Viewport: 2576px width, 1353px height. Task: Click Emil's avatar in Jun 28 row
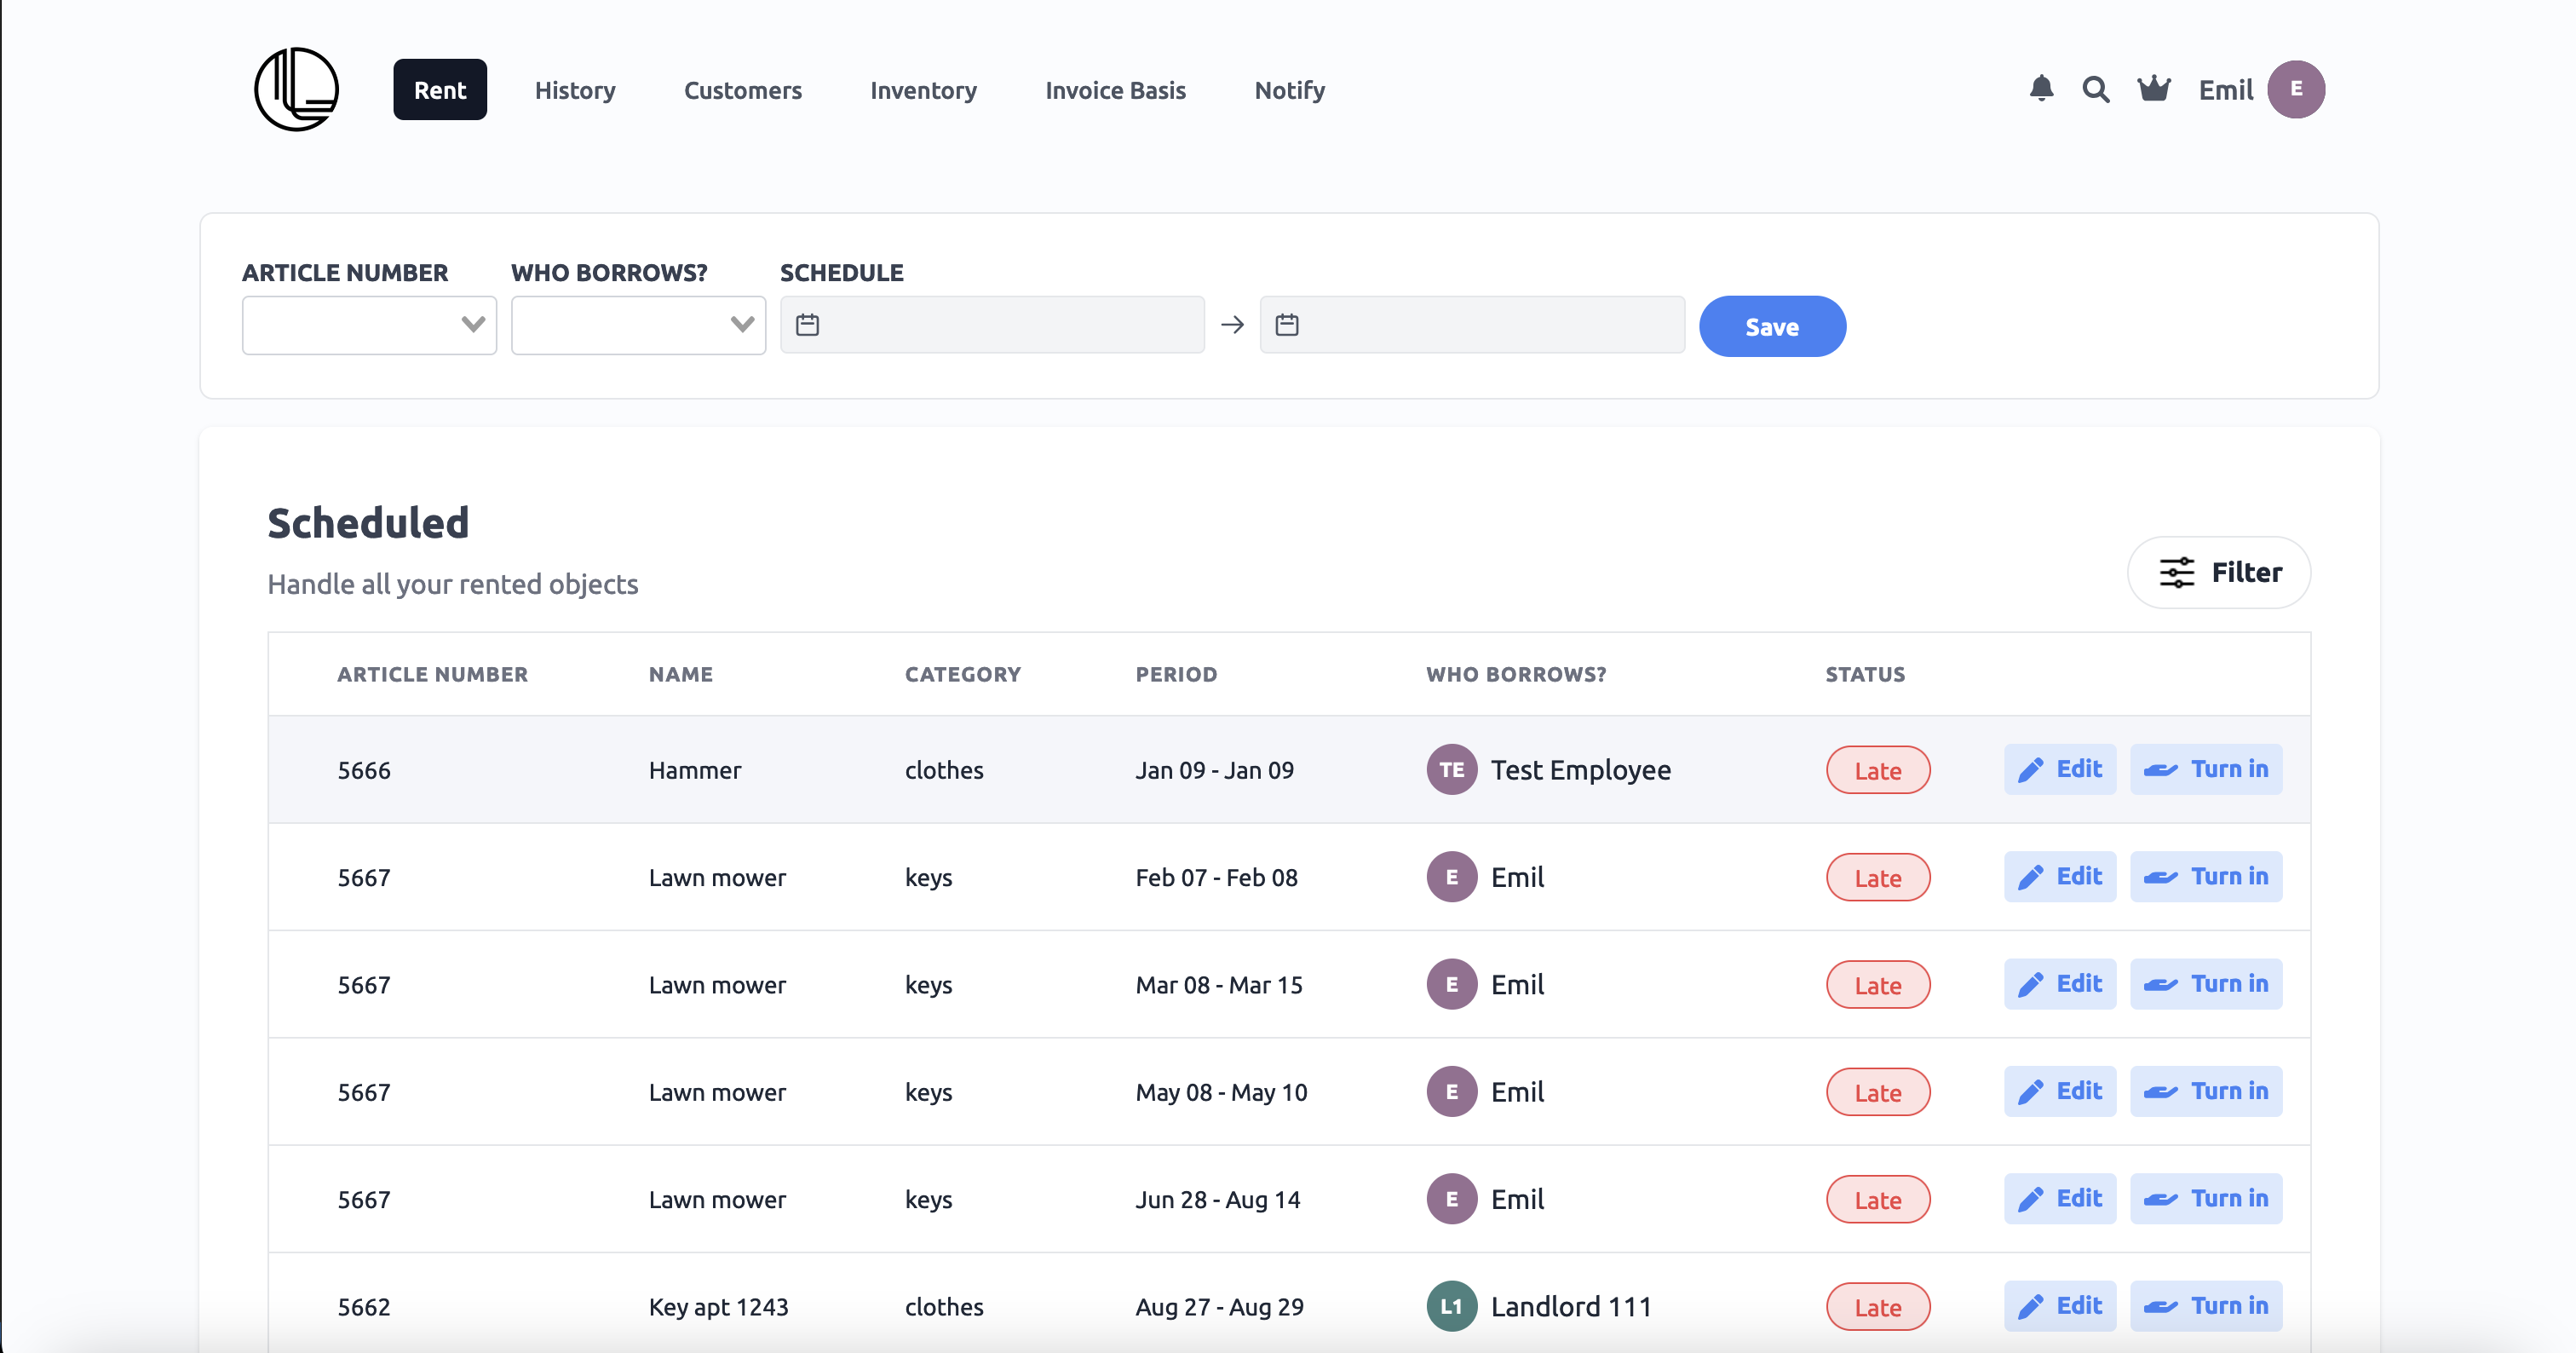pos(1451,1199)
